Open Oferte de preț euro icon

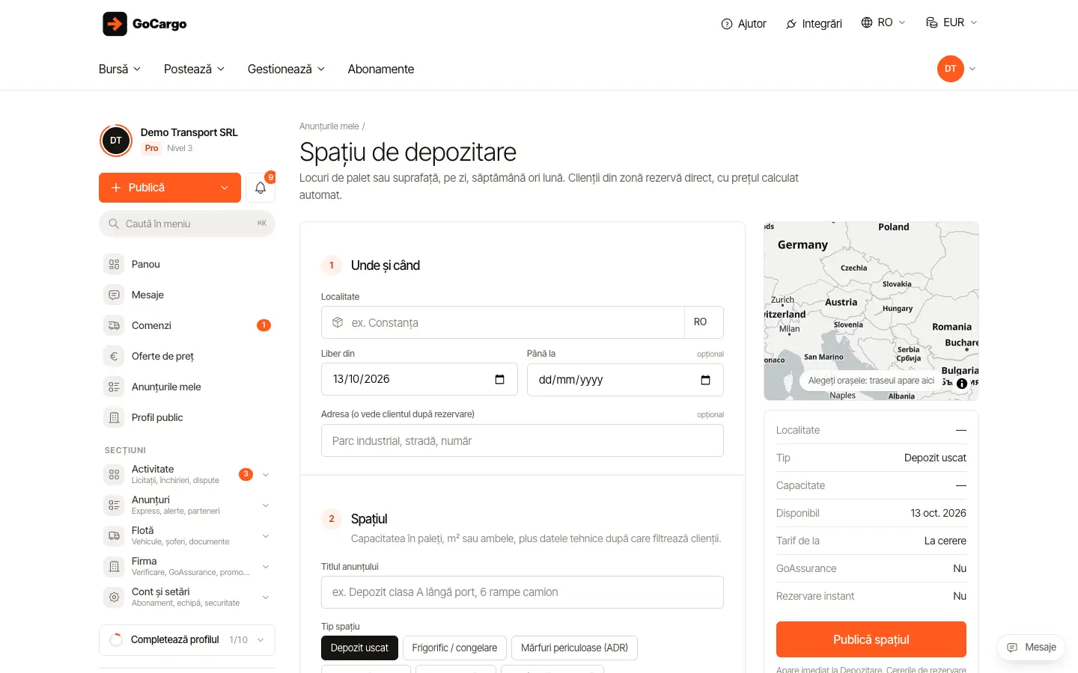tap(114, 356)
